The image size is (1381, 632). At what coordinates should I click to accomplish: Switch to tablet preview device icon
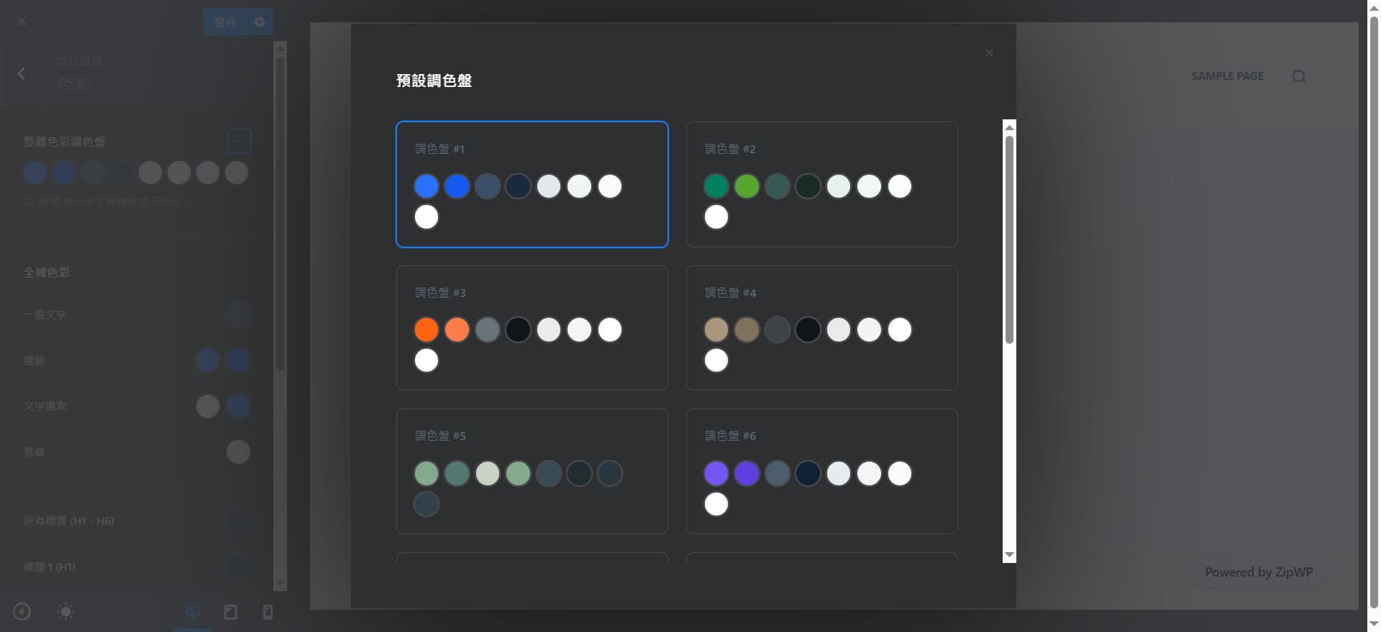230,612
